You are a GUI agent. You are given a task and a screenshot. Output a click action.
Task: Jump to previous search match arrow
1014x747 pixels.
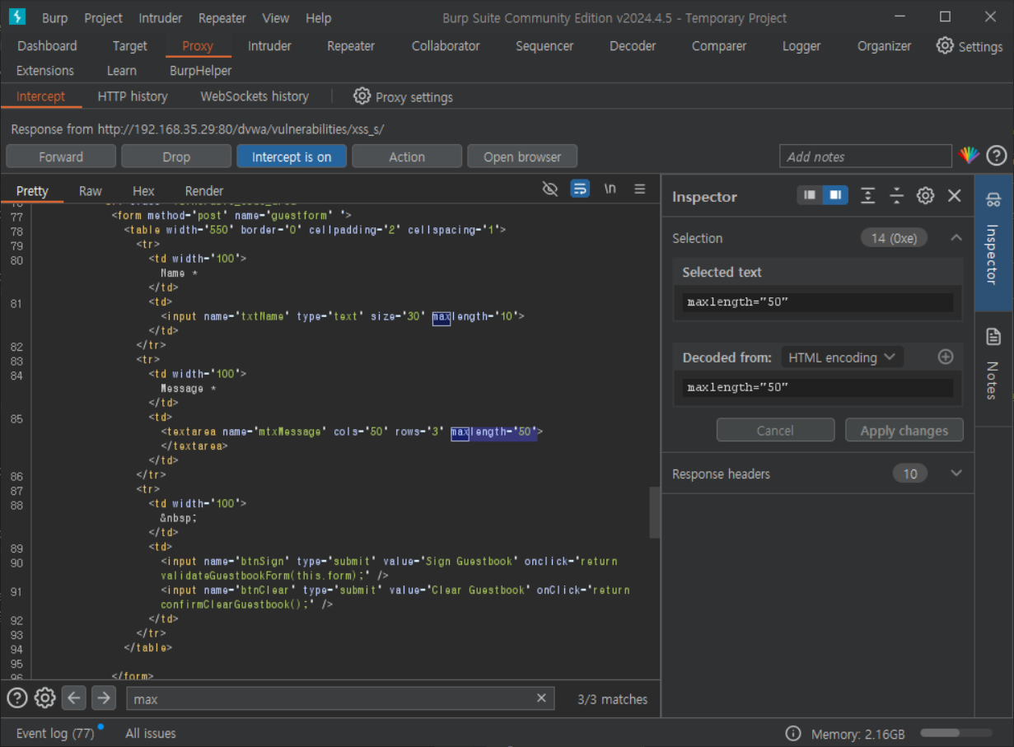tap(74, 698)
